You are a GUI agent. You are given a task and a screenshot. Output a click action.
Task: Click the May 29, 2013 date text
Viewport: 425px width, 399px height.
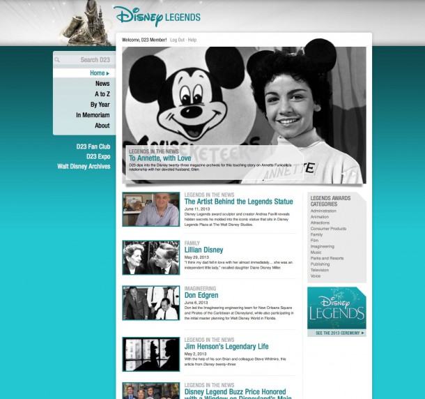[x=196, y=257]
